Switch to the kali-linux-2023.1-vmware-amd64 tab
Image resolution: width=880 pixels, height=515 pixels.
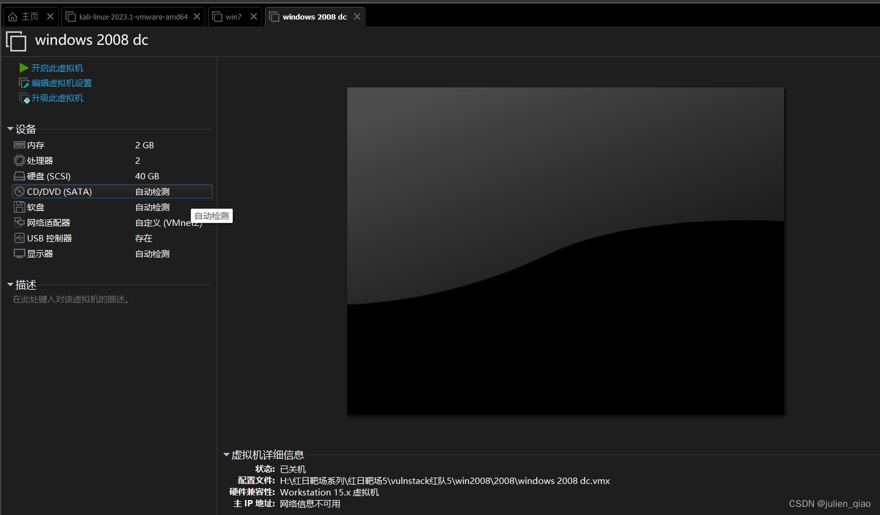tap(133, 17)
